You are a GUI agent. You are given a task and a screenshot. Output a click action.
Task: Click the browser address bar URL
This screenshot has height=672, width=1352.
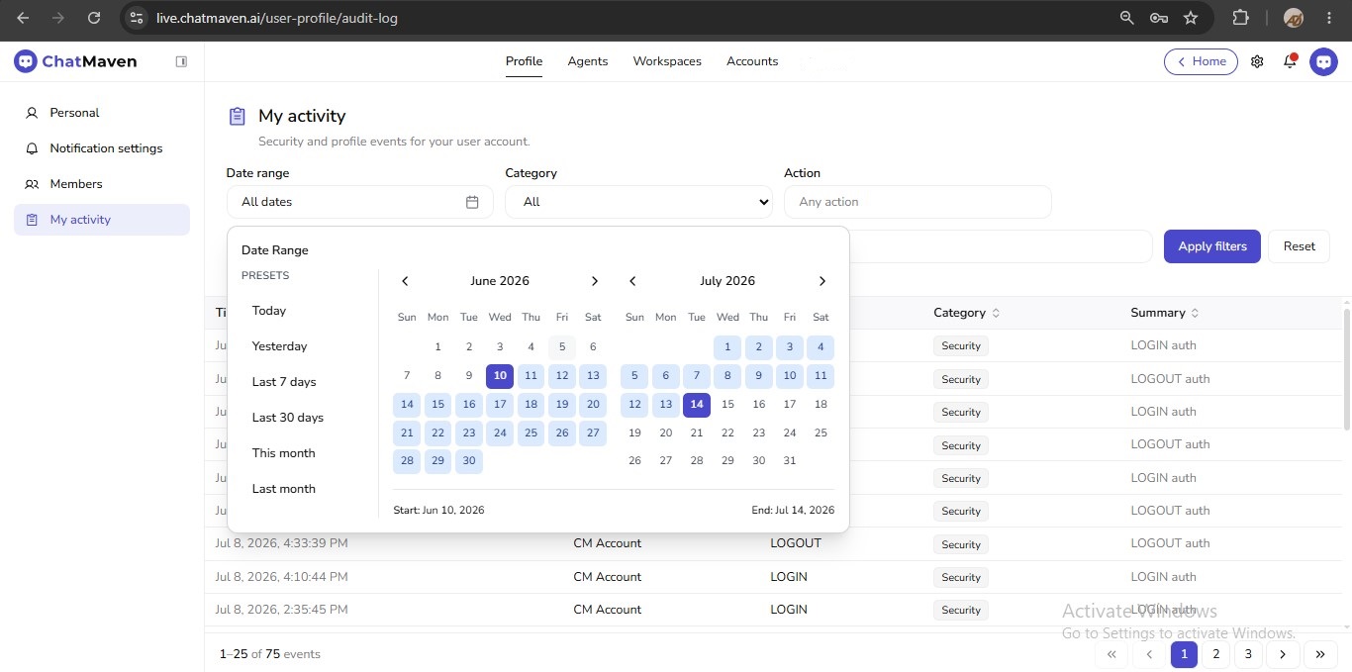277,18
